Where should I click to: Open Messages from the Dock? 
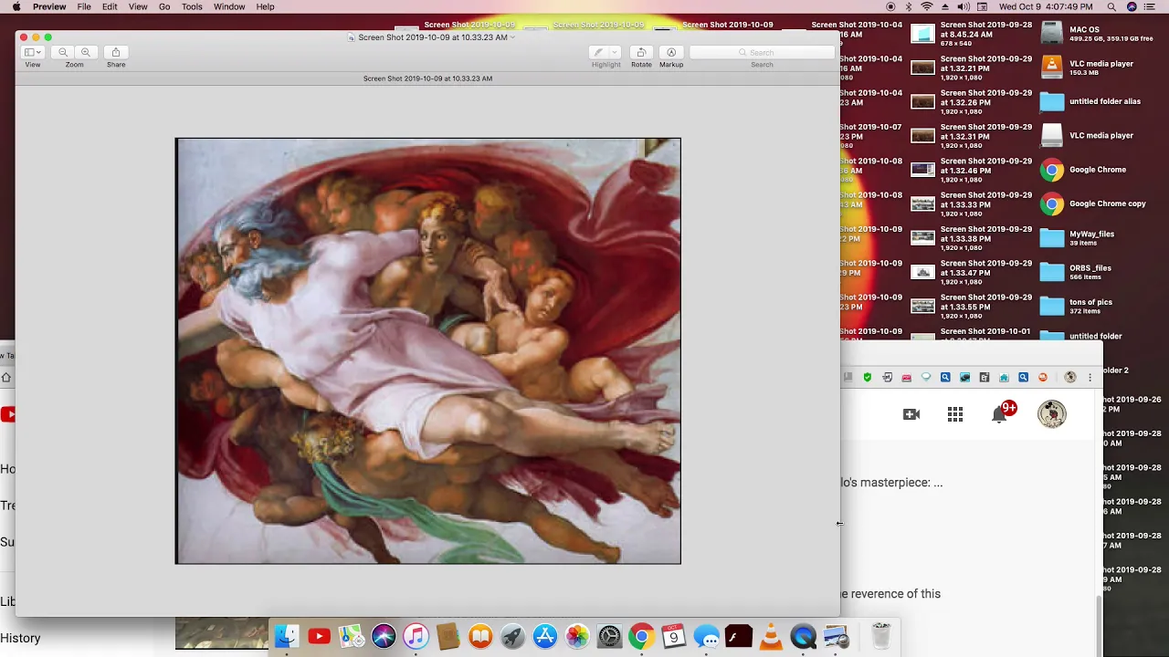point(706,636)
